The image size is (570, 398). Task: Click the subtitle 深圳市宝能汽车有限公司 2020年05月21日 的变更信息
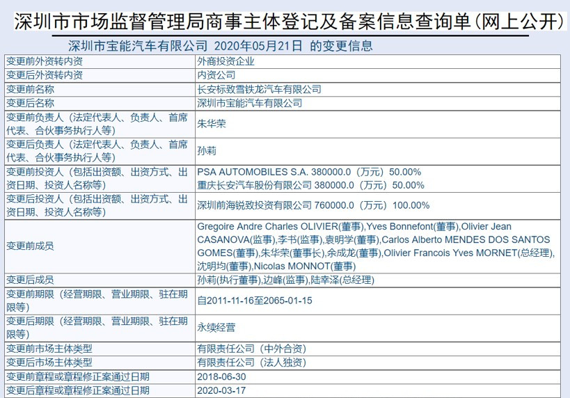(221, 46)
